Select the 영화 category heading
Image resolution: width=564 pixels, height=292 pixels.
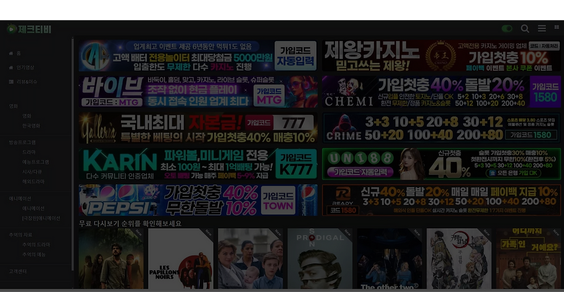coord(13,106)
